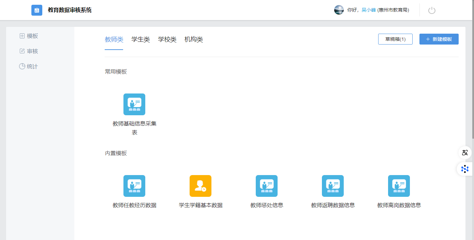Open the 教师惩处信息 template icon
Viewport: 474px width, 240px height.
(267, 186)
